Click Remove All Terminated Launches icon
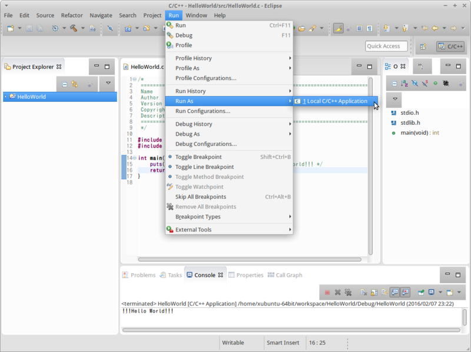Screen dimensions: 471x352 point(348,292)
